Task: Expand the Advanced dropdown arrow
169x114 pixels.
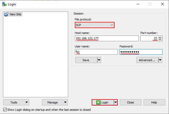Action: coord(160,60)
